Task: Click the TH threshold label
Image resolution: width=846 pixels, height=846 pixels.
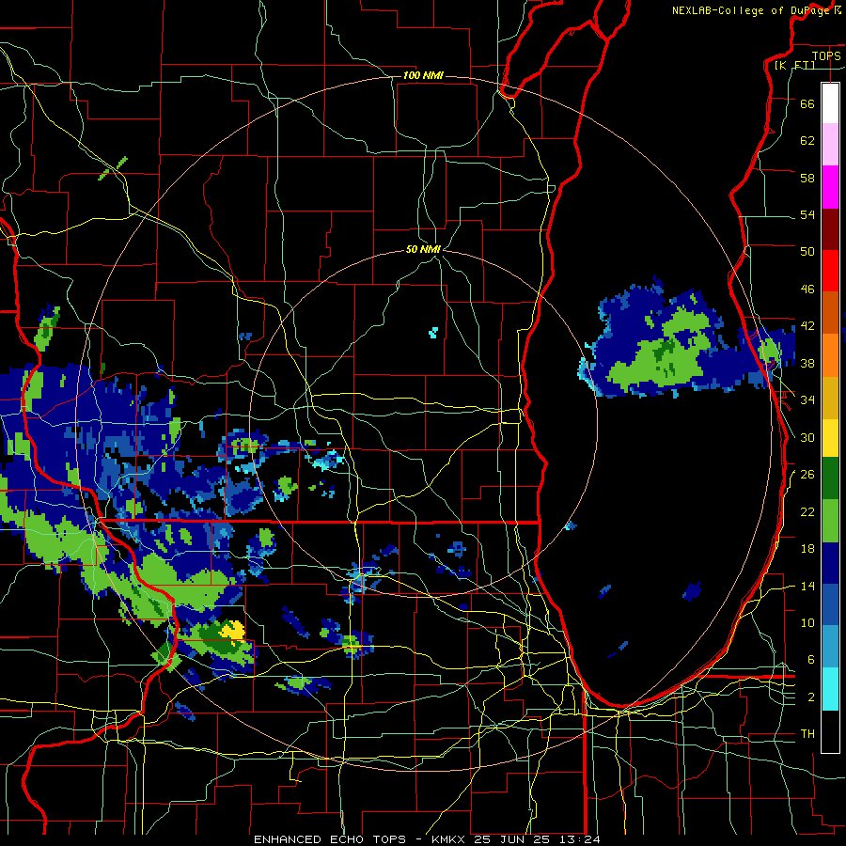Action: click(x=807, y=733)
